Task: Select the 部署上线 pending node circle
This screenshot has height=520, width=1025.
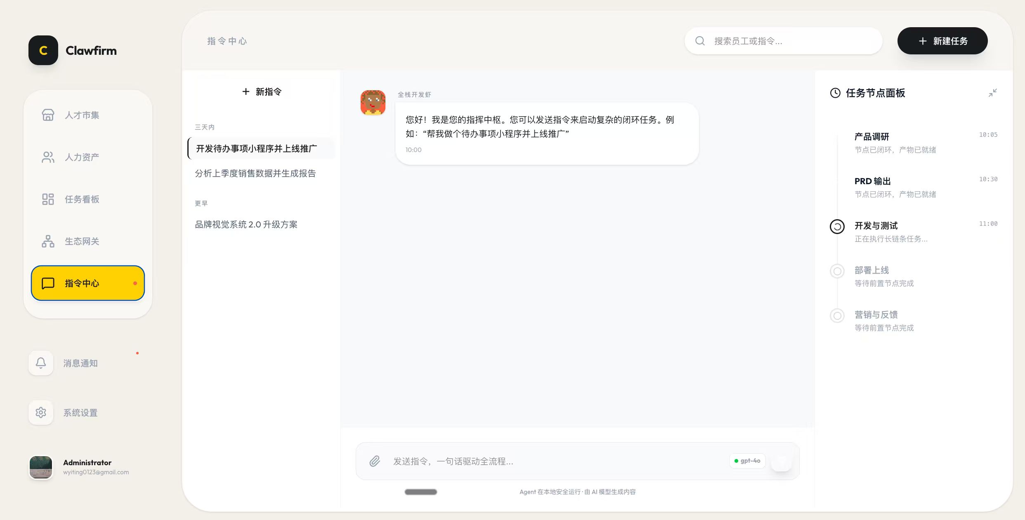Action: [x=837, y=271]
